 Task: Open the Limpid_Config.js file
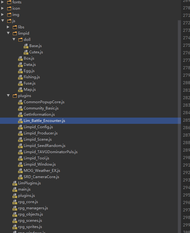tap(38, 127)
